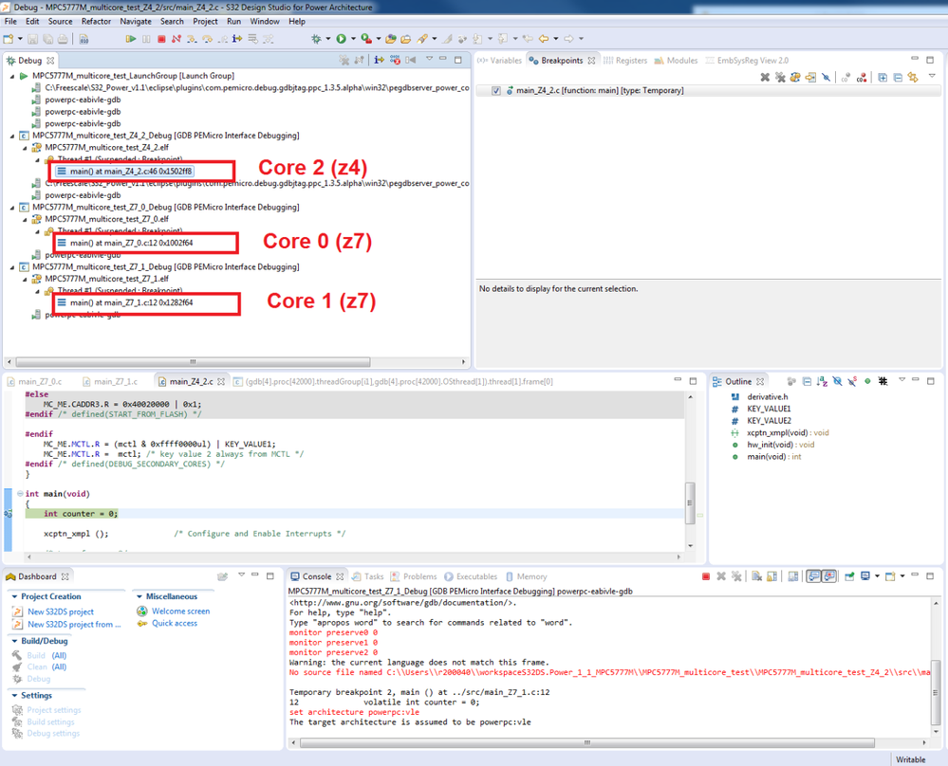Screen dimensions: 948x766
Task: Click Welcome screen link
Action: (180, 611)
